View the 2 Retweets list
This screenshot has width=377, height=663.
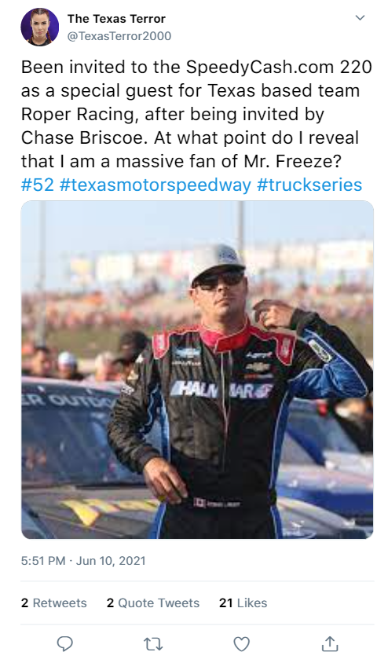pos(53,603)
